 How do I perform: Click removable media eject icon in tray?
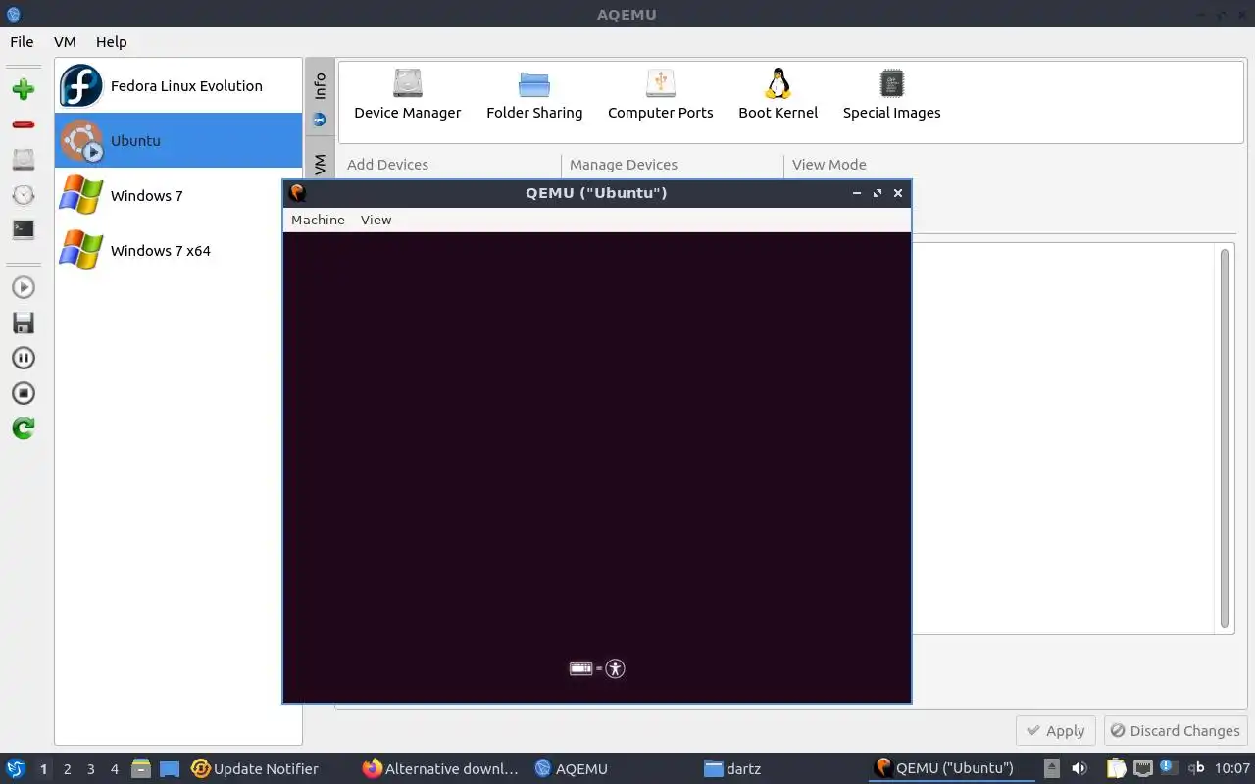1052,769
